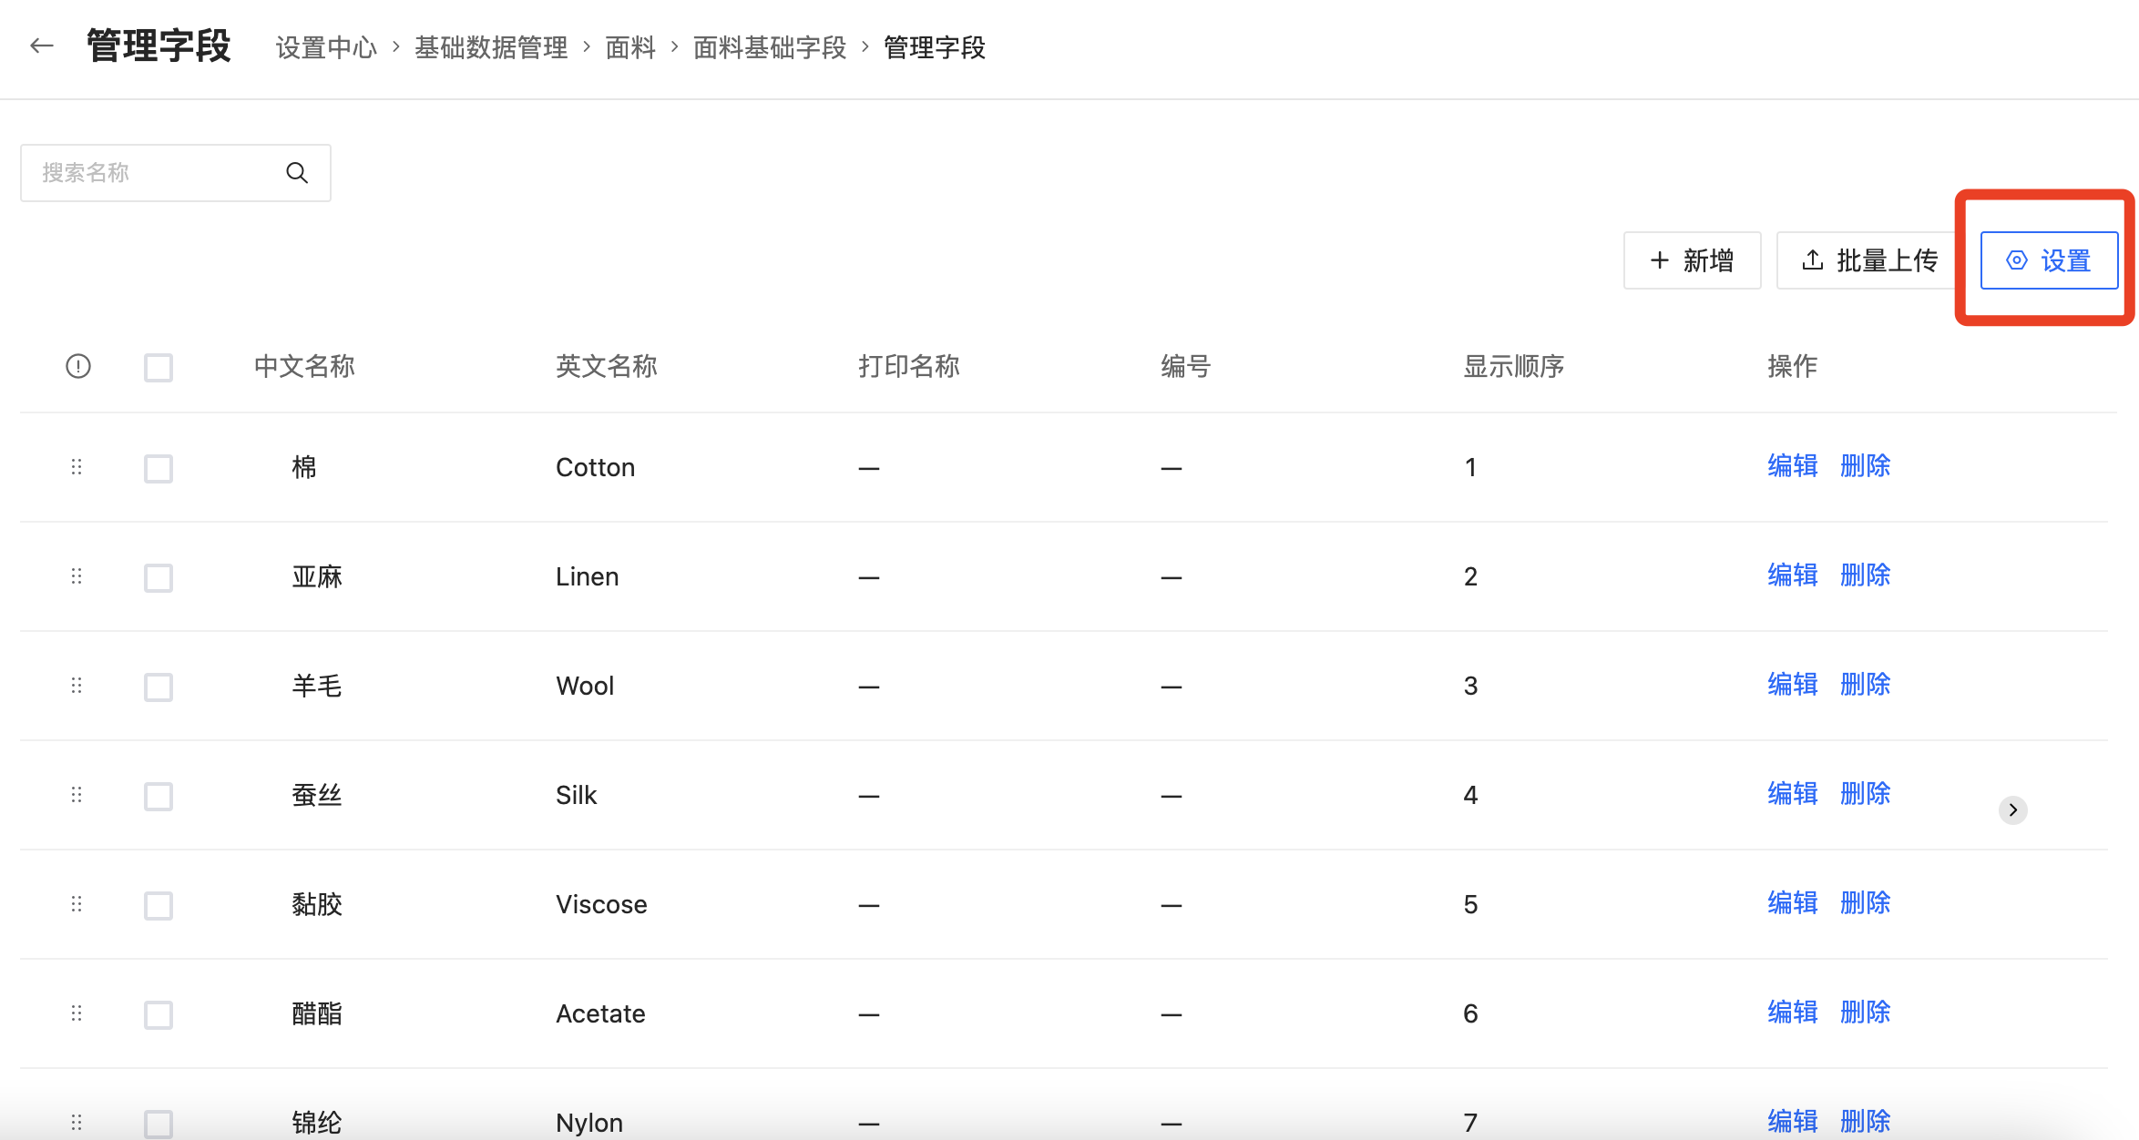2139x1140 pixels.
Task: Click the drag handle for 黏胶 row
Action: (77, 904)
